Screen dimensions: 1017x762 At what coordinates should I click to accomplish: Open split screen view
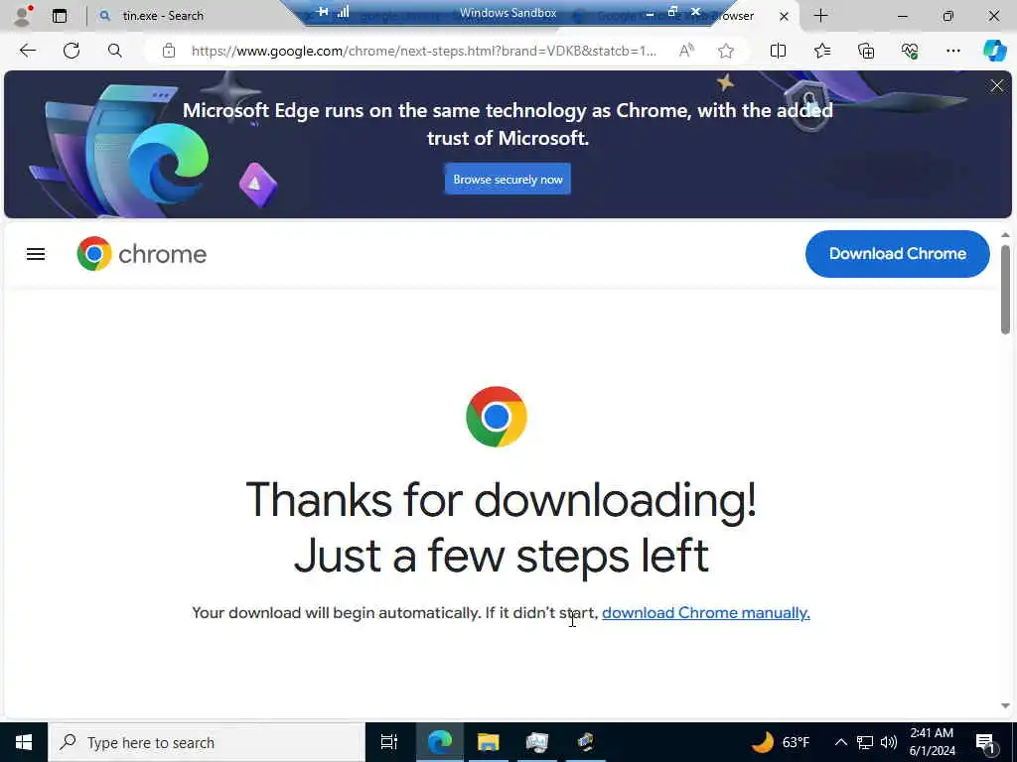tap(778, 51)
